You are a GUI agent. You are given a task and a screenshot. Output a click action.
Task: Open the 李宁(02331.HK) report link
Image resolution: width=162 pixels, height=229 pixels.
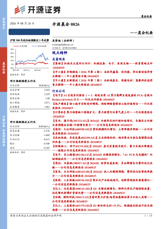102,148
